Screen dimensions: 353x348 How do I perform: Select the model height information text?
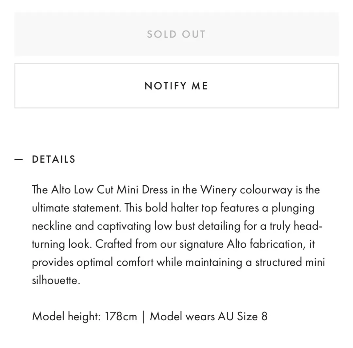point(149,316)
